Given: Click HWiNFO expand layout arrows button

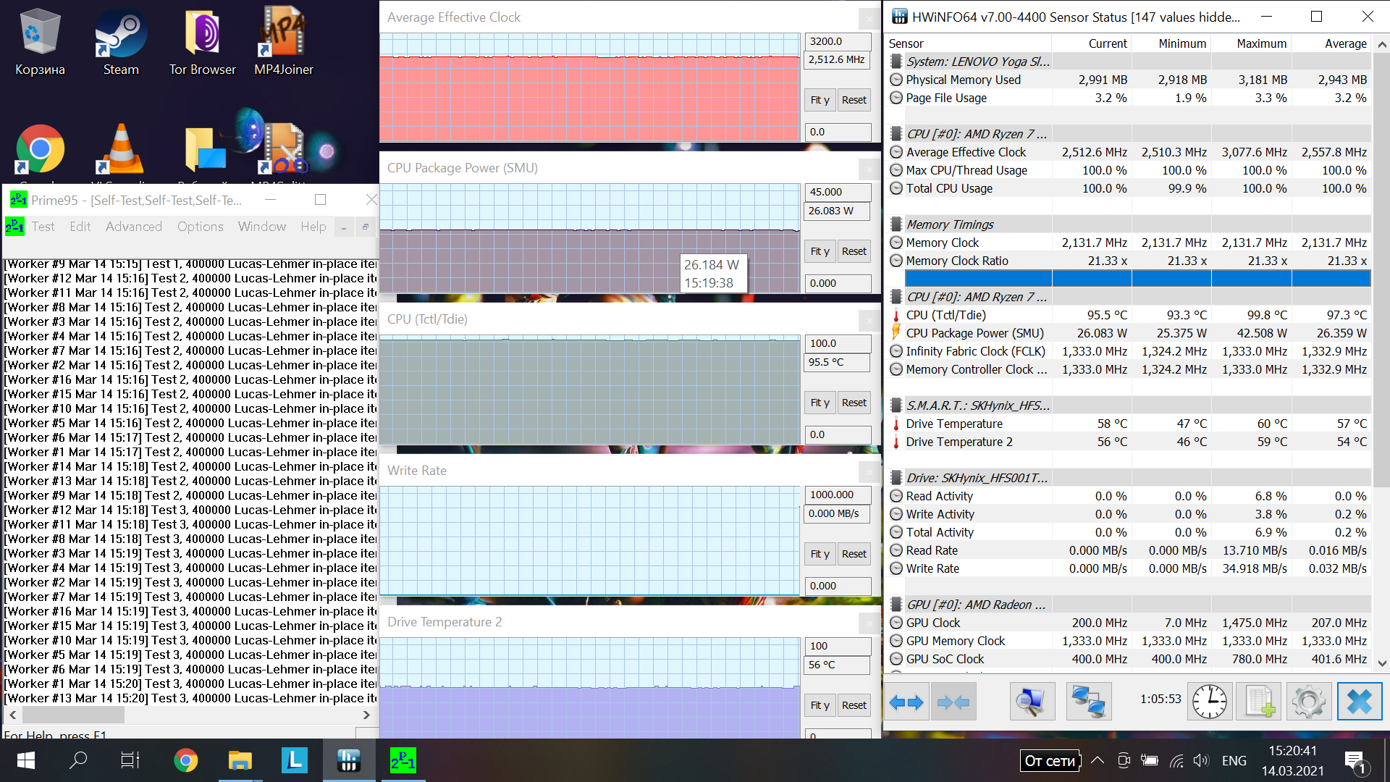Looking at the screenshot, I should point(906,702).
